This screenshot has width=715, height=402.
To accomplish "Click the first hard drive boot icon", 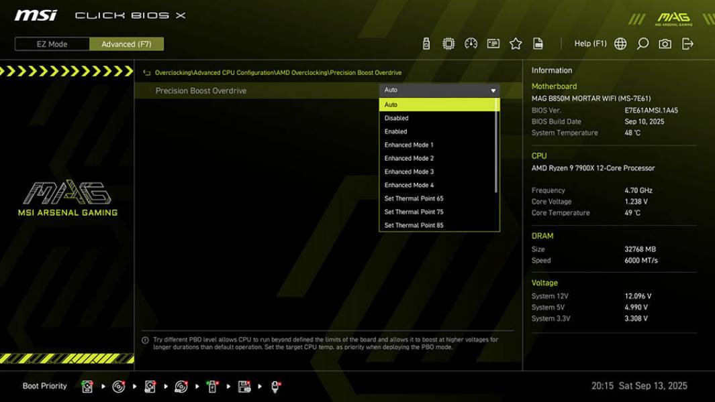I will (x=87, y=386).
